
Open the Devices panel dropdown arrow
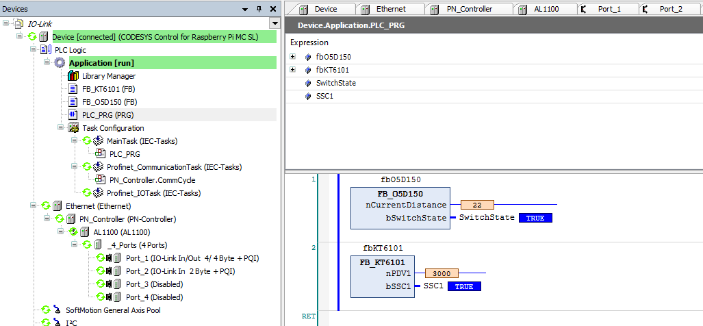(x=245, y=9)
